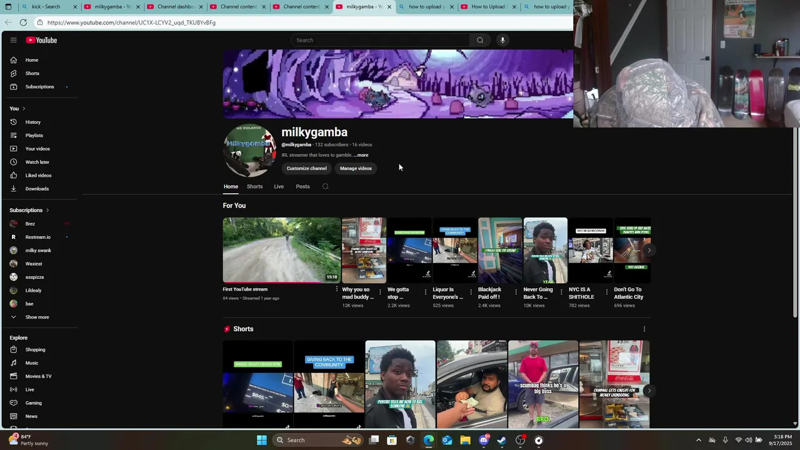The width and height of the screenshot is (800, 450).
Task: Expand the You section chevron
Action: (x=24, y=109)
